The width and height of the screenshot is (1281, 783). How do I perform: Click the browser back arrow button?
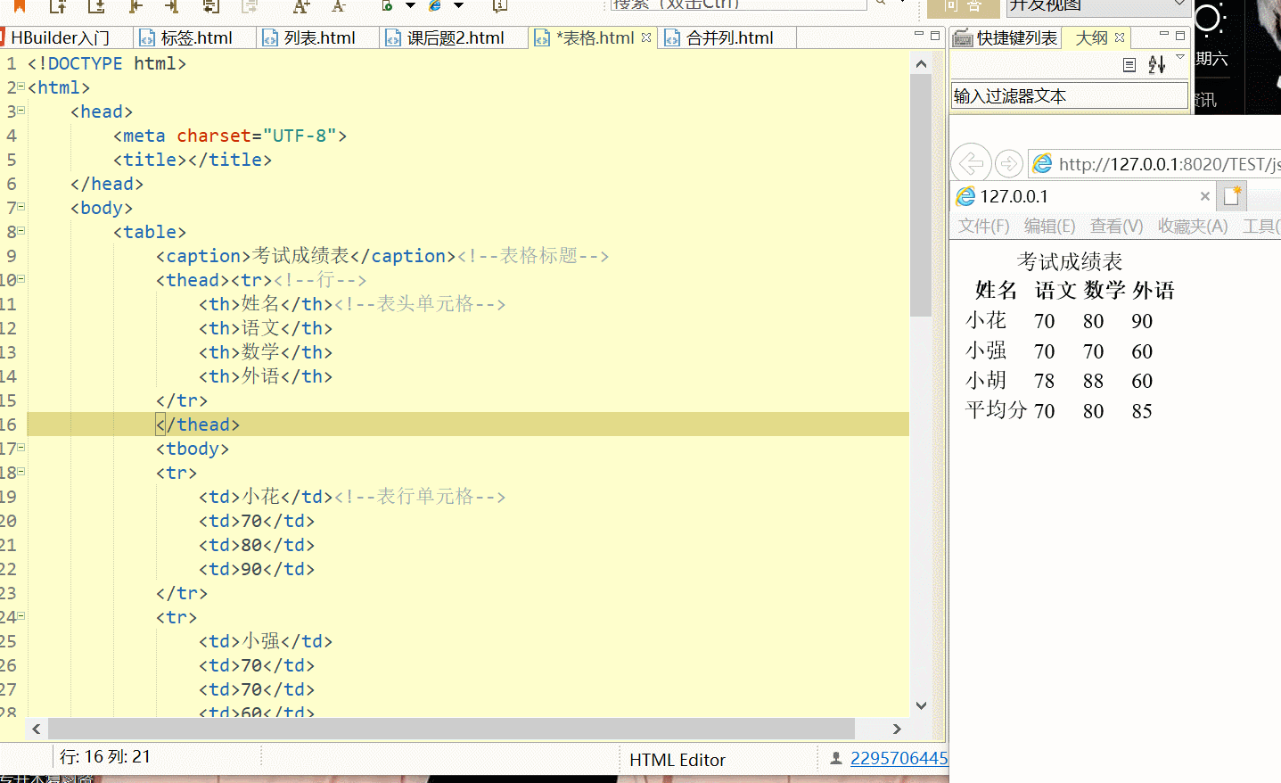pos(971,163)
